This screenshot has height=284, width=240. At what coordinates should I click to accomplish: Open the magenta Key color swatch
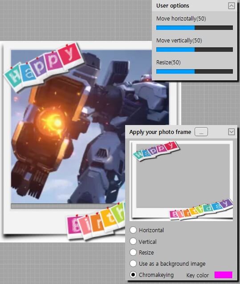(224, 275)
